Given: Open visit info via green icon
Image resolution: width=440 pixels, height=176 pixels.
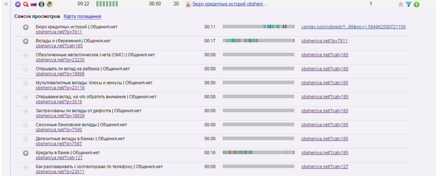Looking at the screenshot, I should (x=416, y=4).
